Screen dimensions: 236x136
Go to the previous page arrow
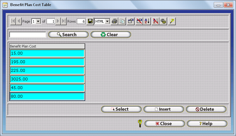19,21
